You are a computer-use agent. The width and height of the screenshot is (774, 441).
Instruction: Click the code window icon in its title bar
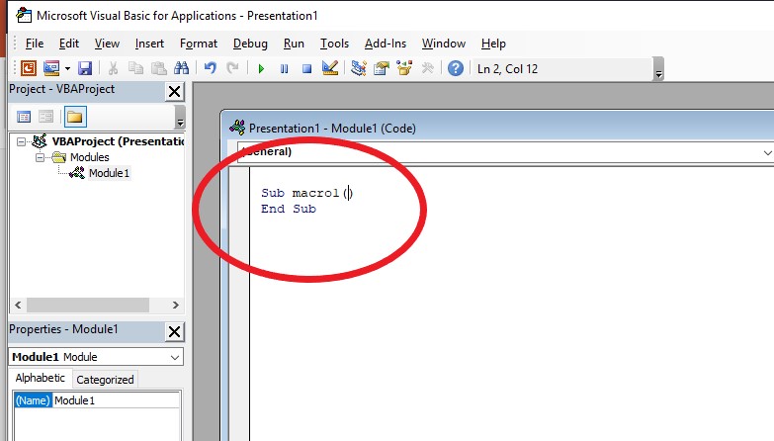click(237, 128)
